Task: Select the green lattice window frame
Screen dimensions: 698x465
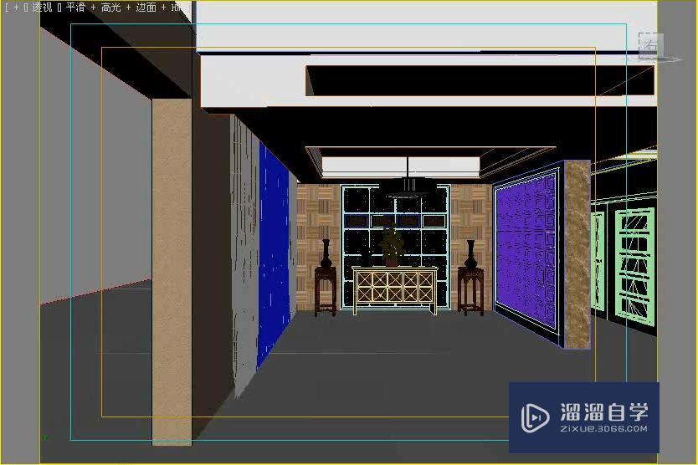Action: point(634,266)
